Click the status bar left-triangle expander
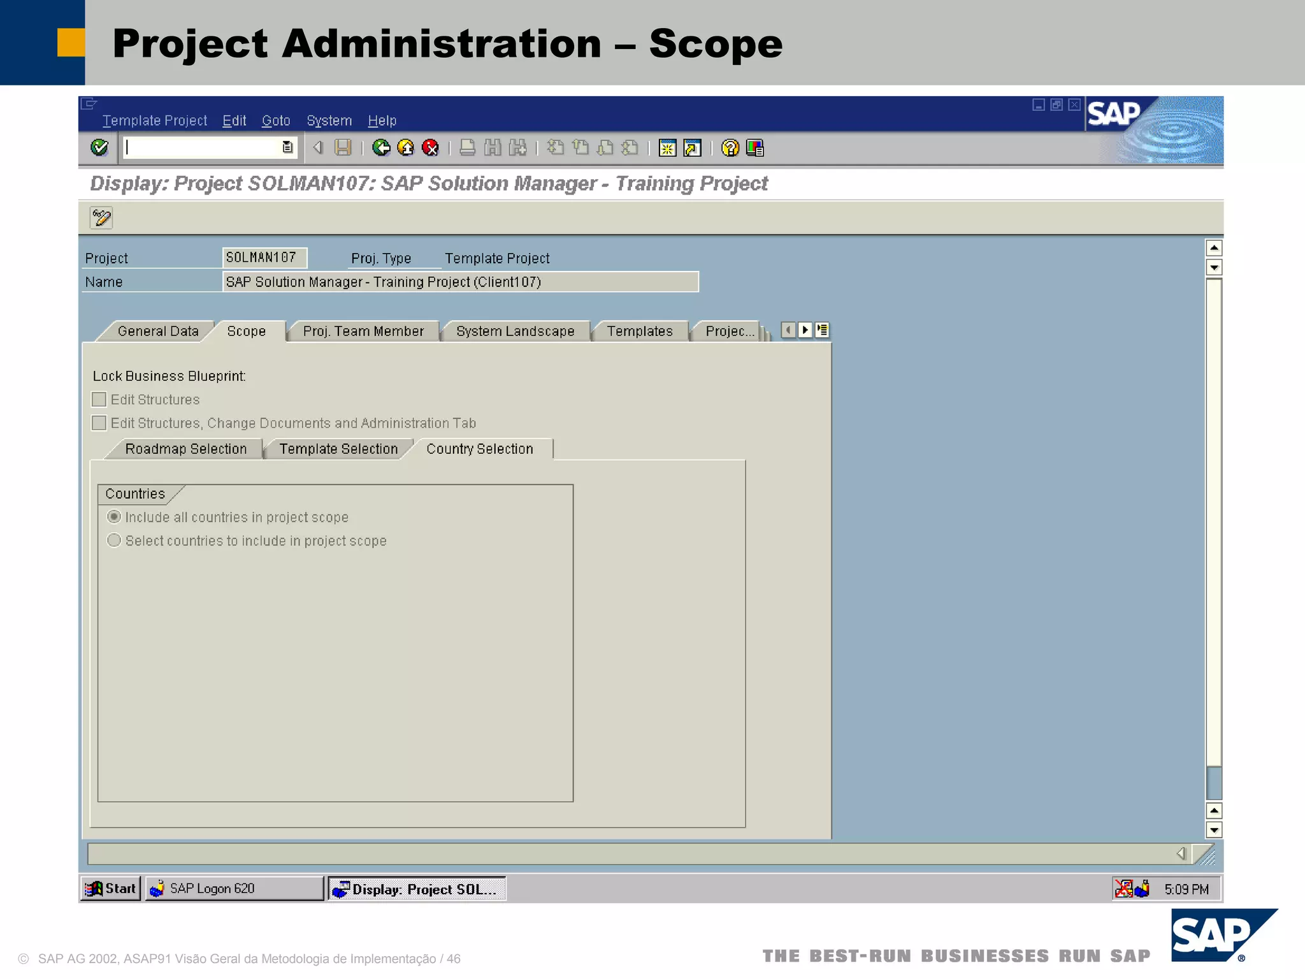This screenshot has width=1305, height=979. pos(1181,853)
